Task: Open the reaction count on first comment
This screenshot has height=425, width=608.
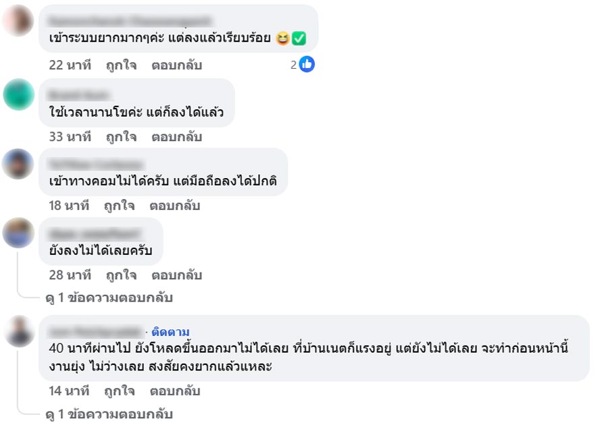Action: (x=294, y=65)
